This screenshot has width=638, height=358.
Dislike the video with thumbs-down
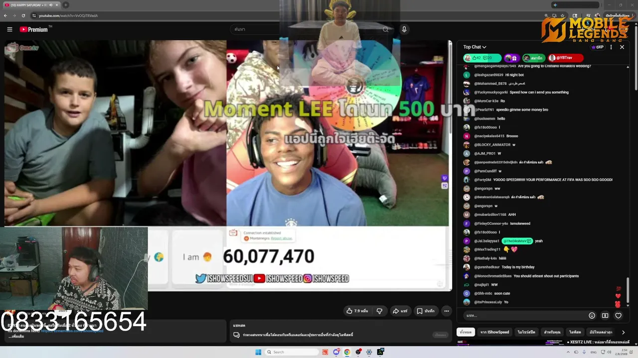coord(379,311)
